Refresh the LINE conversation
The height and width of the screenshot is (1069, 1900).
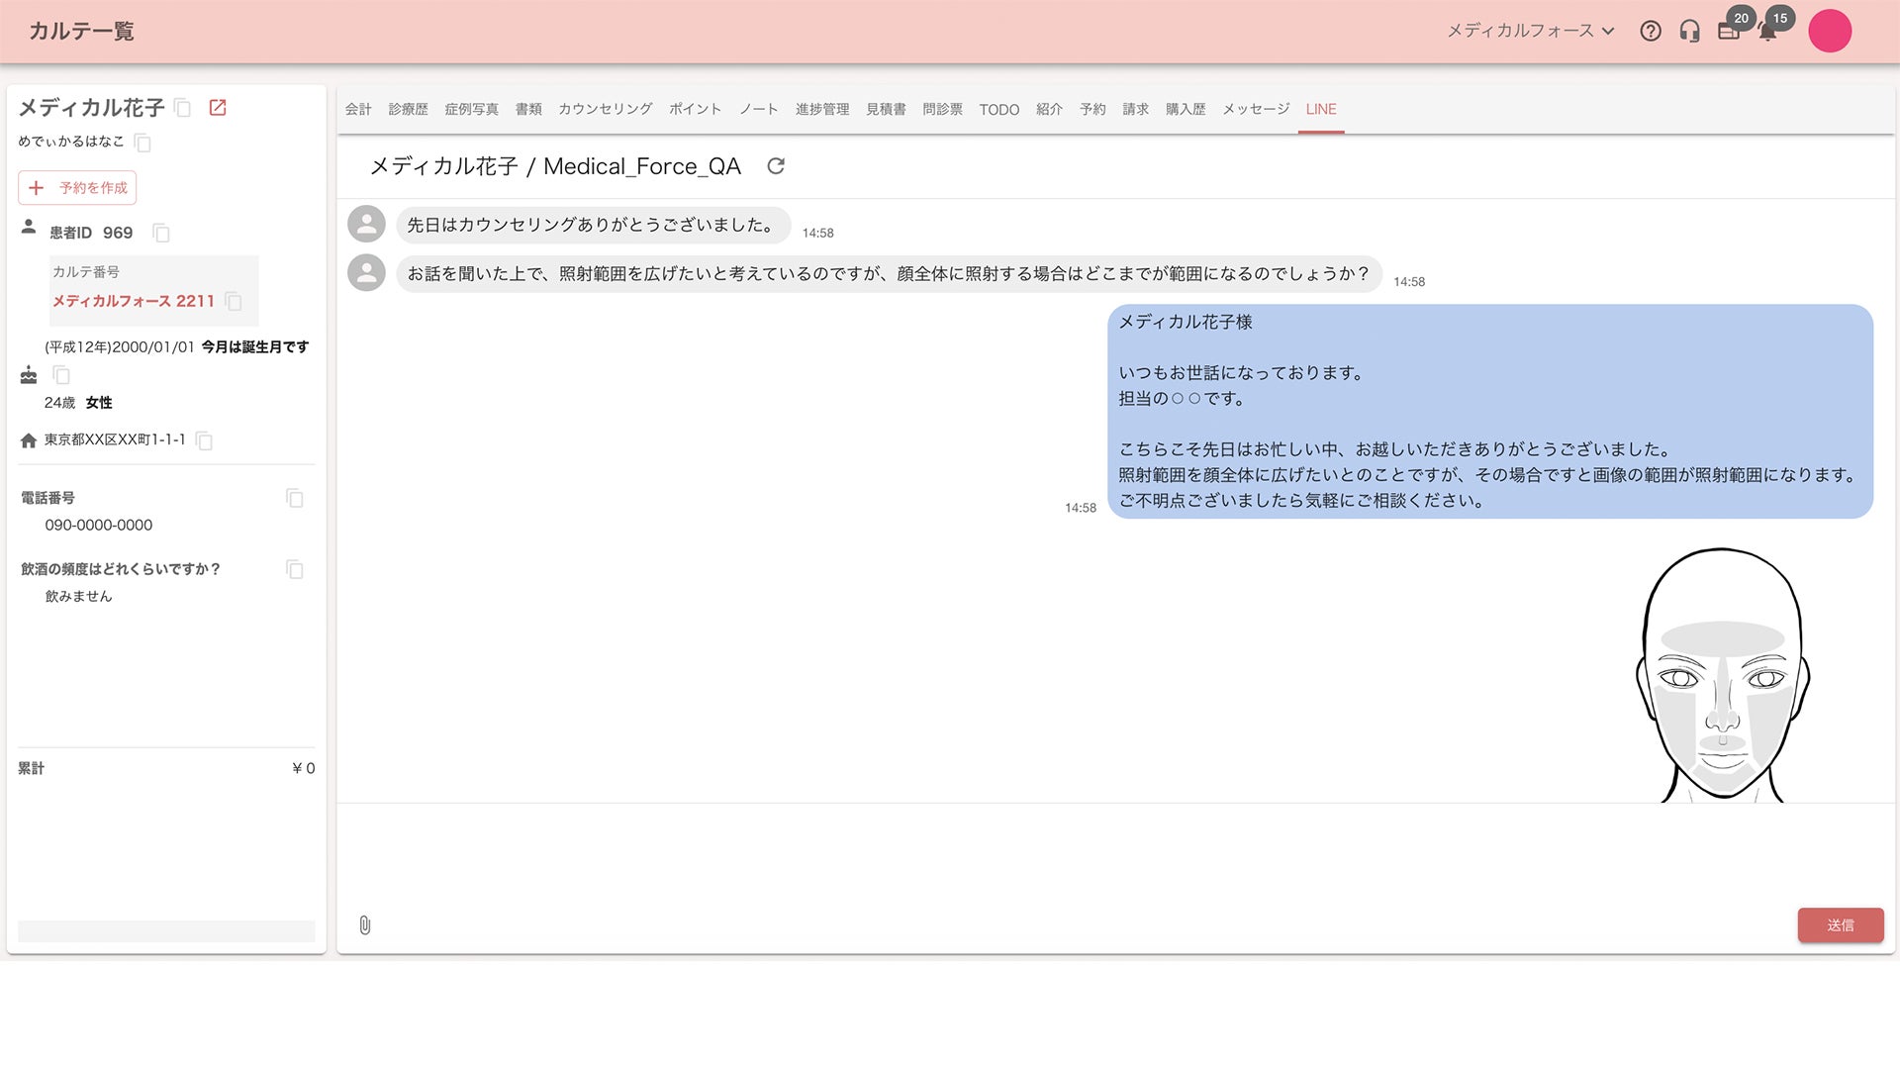[776, 166]
